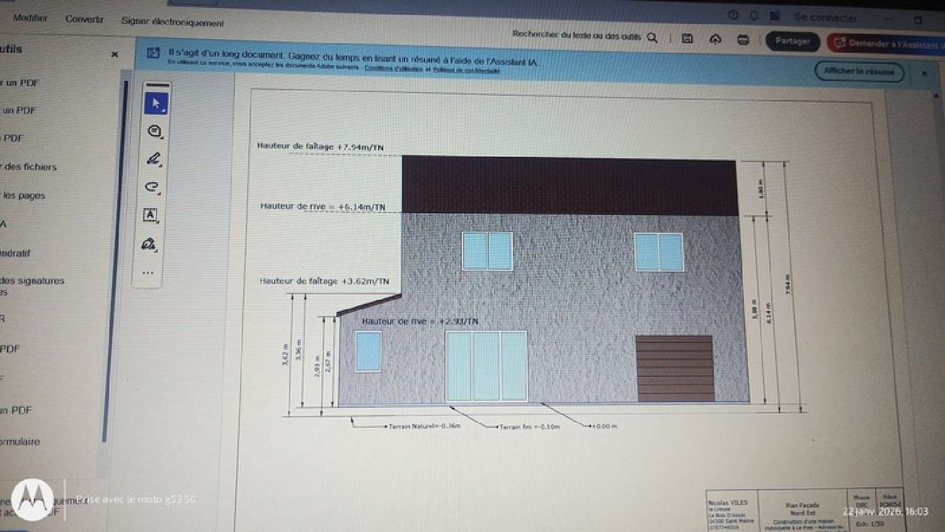Viewport: 945px width, 532px height.
Task: Select the arrow selection tool
Action: click(x=156, y=103)
